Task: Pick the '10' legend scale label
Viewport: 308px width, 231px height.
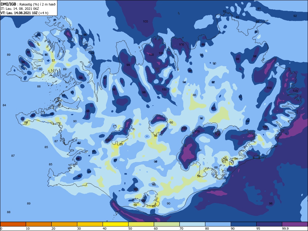Action: pos(28,229)
